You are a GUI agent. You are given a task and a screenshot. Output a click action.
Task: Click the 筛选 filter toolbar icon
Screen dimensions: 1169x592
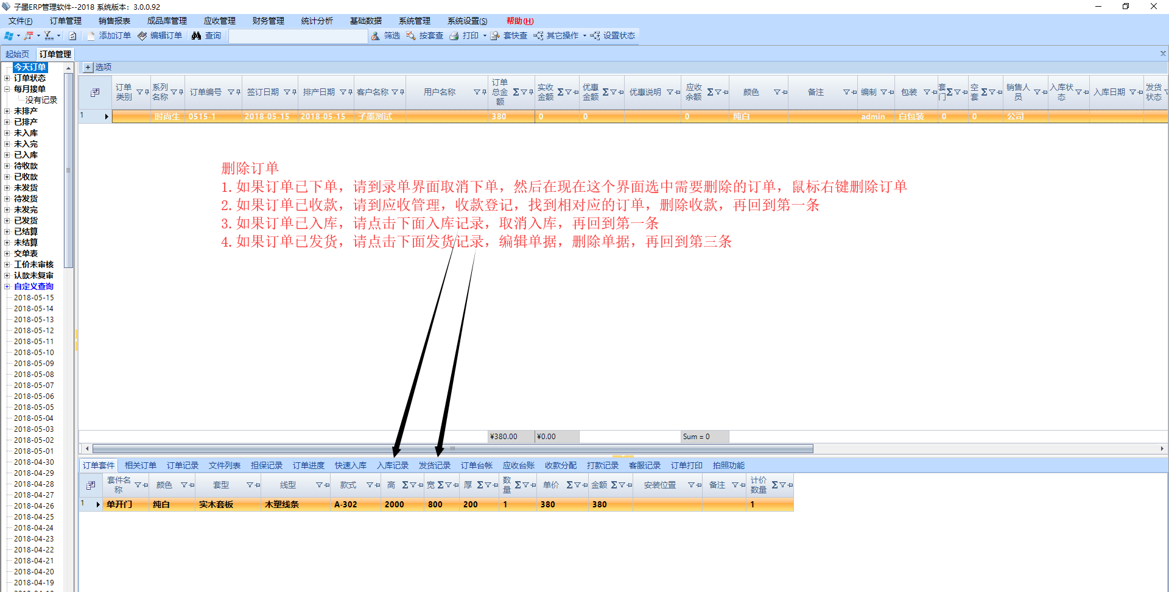tap(376, 36)
